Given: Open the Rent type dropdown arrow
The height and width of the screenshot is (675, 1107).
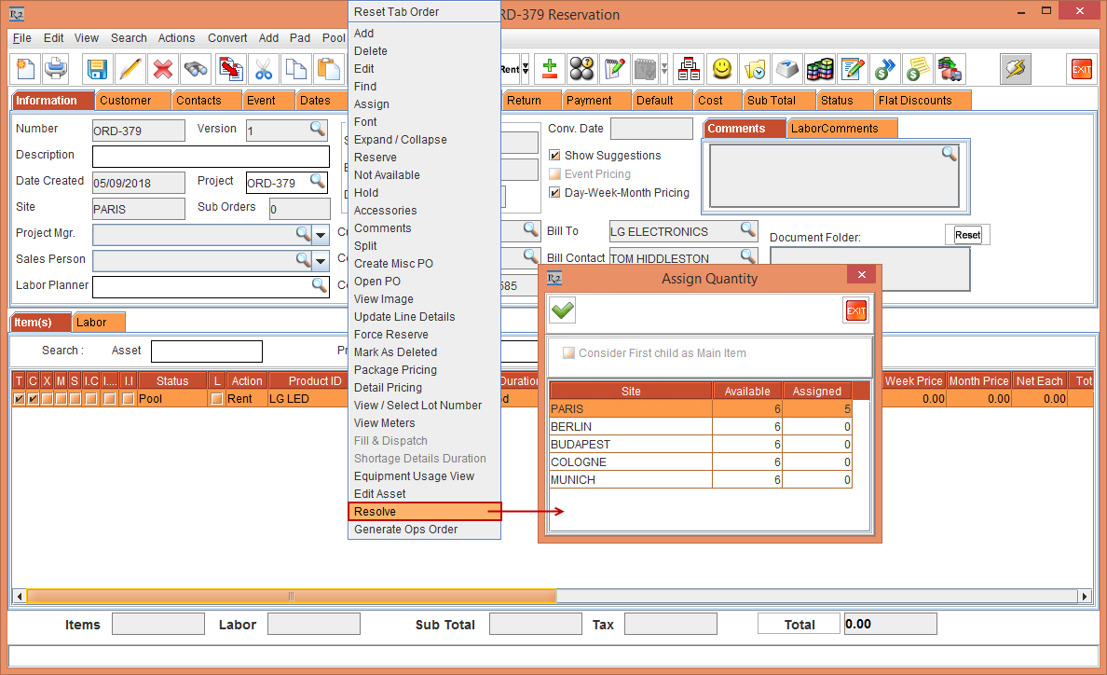Looking at the screenshot, I should [x=525, y=69].
